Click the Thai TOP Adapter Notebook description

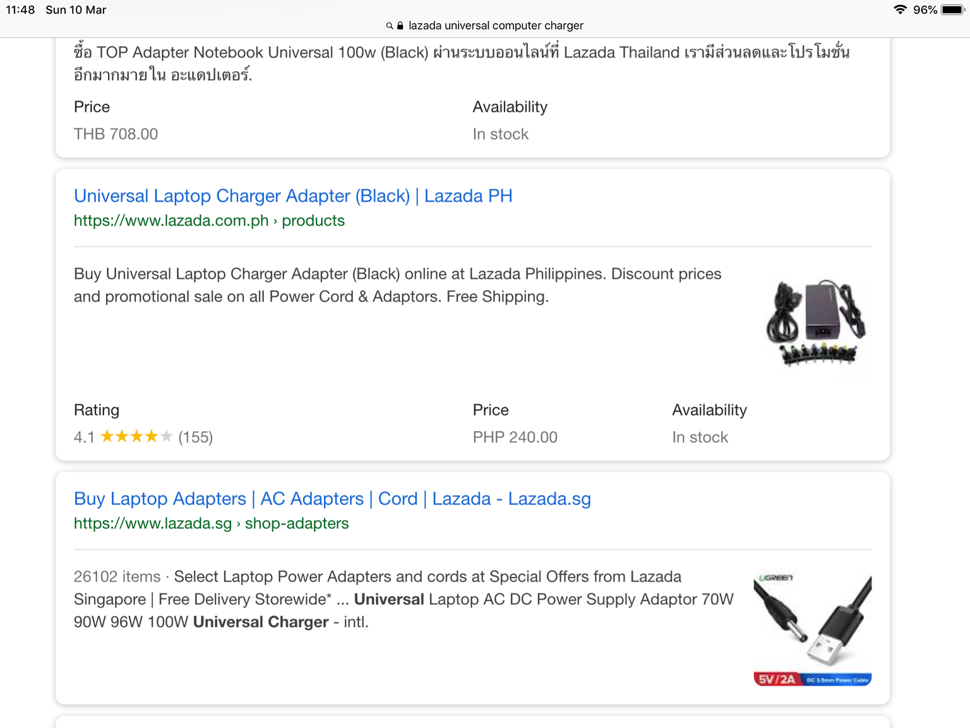(x=462, y=63)
